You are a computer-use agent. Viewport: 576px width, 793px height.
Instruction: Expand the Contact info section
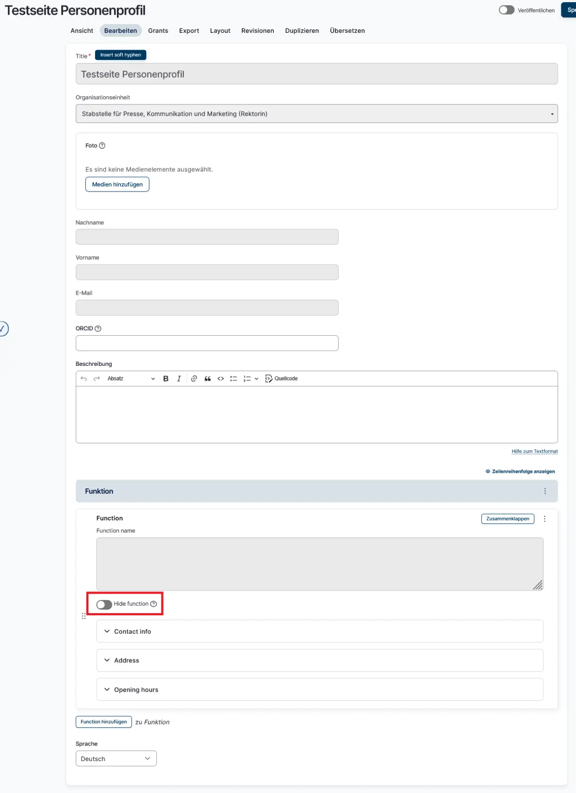pos(132,631)
